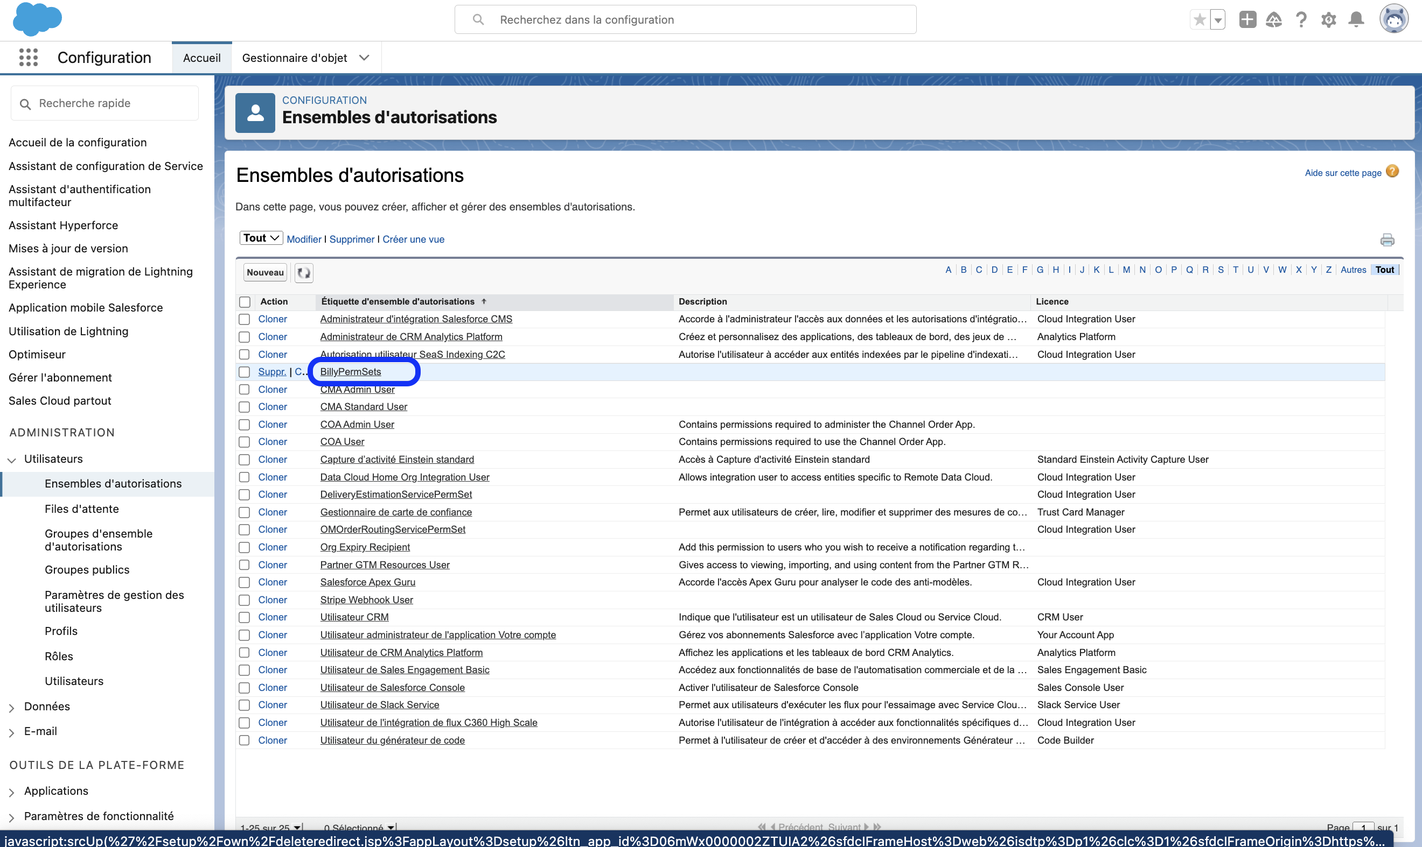Viewport: 1422px width, 847px height.
Task: Open the BillyPermSets permission set
Action: [x=350, y=371]
